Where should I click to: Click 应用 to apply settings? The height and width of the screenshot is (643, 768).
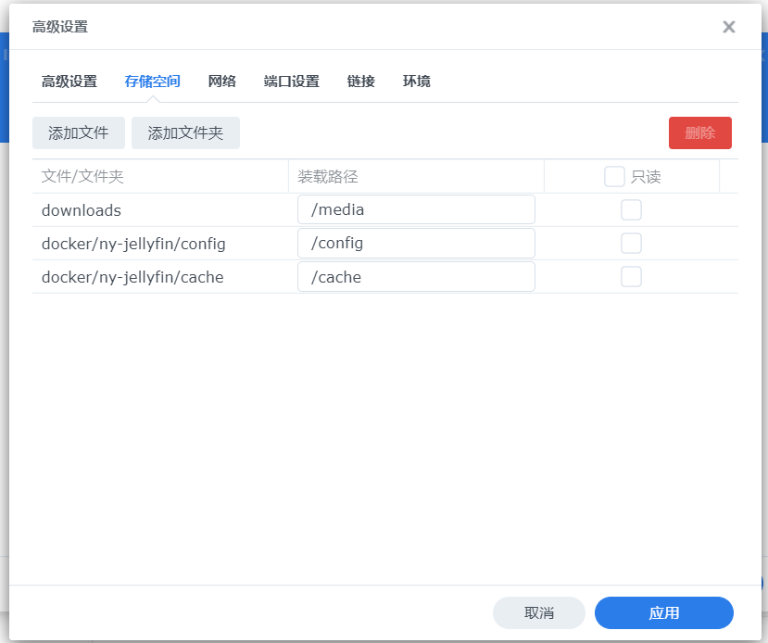[664, 612]
